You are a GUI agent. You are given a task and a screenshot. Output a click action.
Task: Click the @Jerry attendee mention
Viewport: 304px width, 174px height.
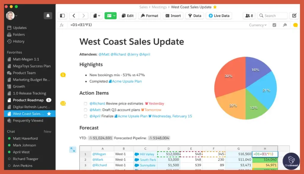[133, 54]
